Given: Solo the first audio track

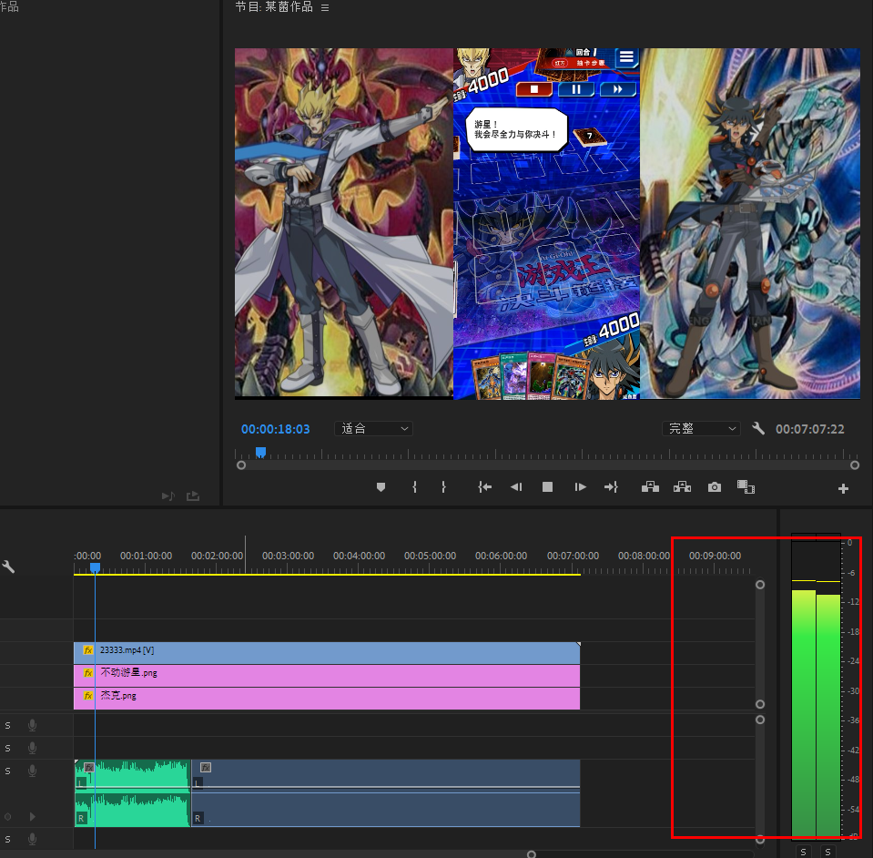Looking at the screenshot, I should (x=8, y=725).
